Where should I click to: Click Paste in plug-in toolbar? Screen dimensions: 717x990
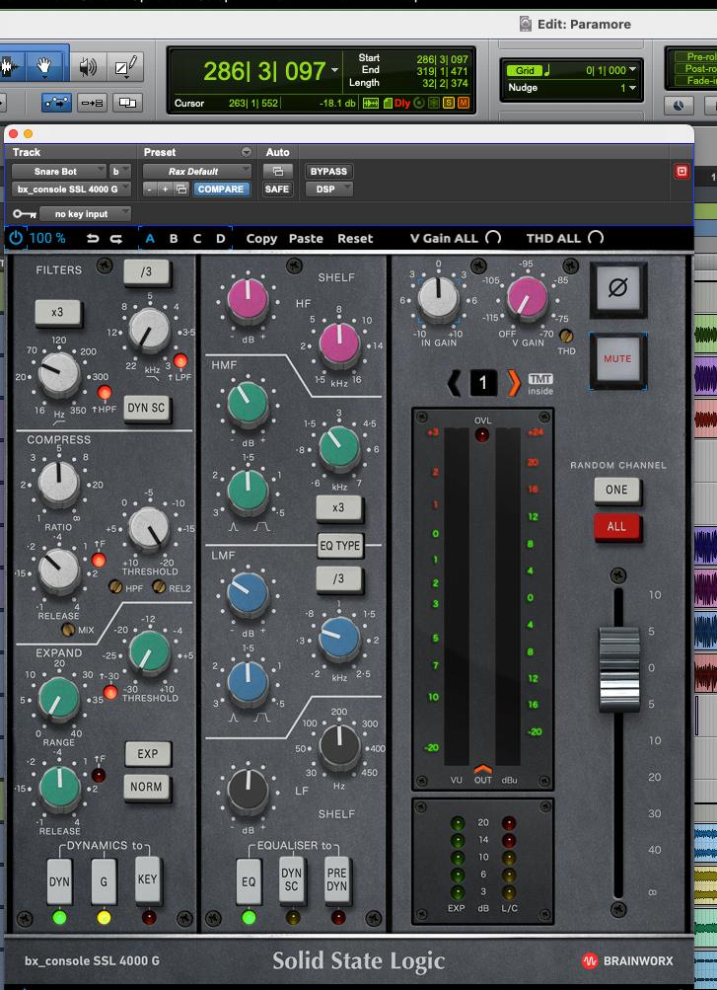click(x=306, y=239)
